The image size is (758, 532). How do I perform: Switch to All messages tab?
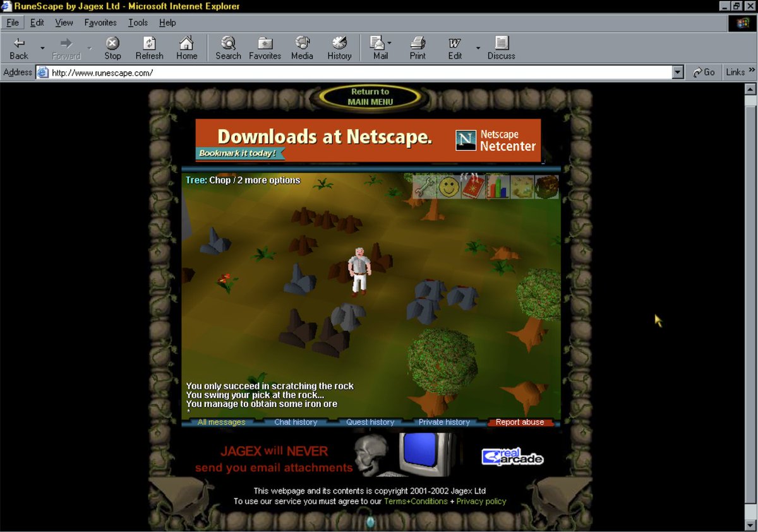pyautogui.click(x=222, y=422)
